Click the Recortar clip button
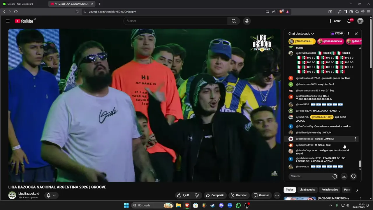The image size is (373, 210). (238, 195)
